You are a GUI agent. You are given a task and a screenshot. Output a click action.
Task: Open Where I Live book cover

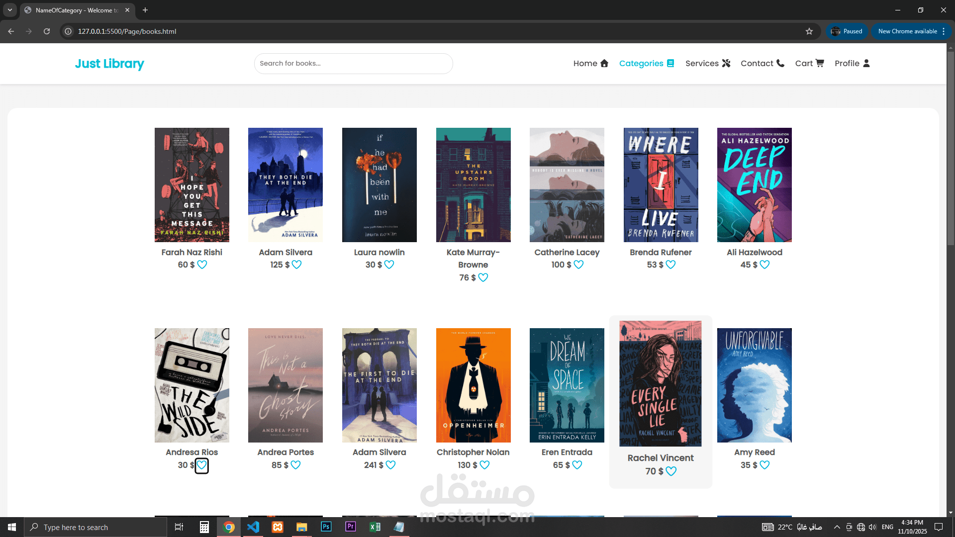click(x=661, y=185)
